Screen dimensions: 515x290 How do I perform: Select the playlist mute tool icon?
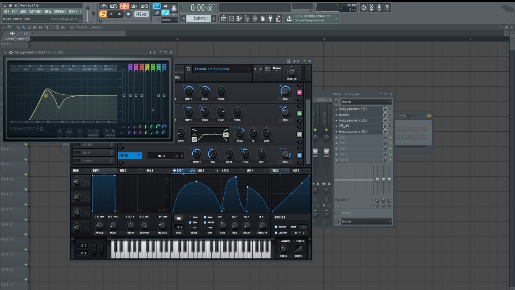[x=35, y=27]
